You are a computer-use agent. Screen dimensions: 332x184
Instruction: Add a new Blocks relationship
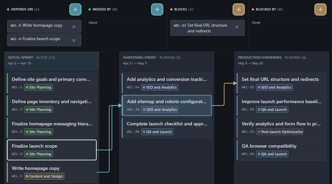(x=239, y=9)
